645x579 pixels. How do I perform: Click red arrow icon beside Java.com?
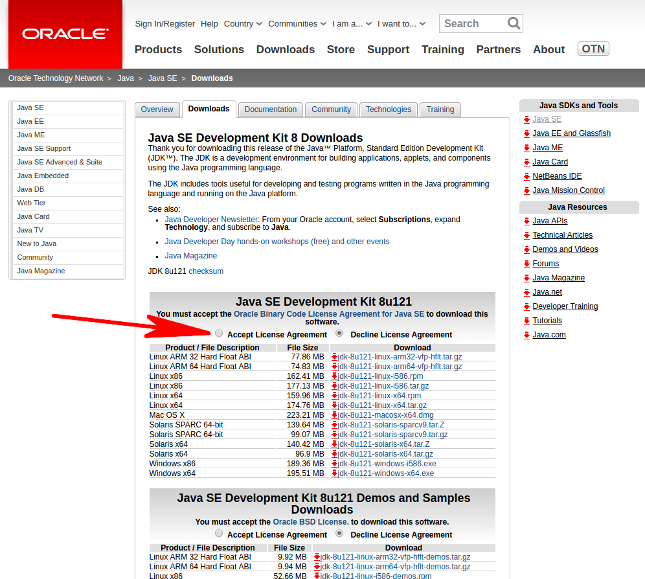click(526, 335)
